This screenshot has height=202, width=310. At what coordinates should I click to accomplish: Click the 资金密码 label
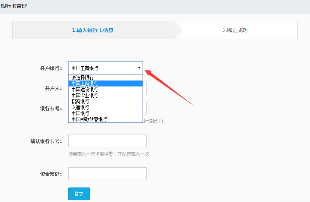51,174
